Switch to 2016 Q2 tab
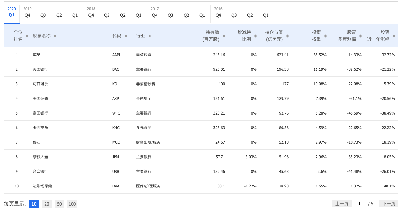 pos(250,15)
